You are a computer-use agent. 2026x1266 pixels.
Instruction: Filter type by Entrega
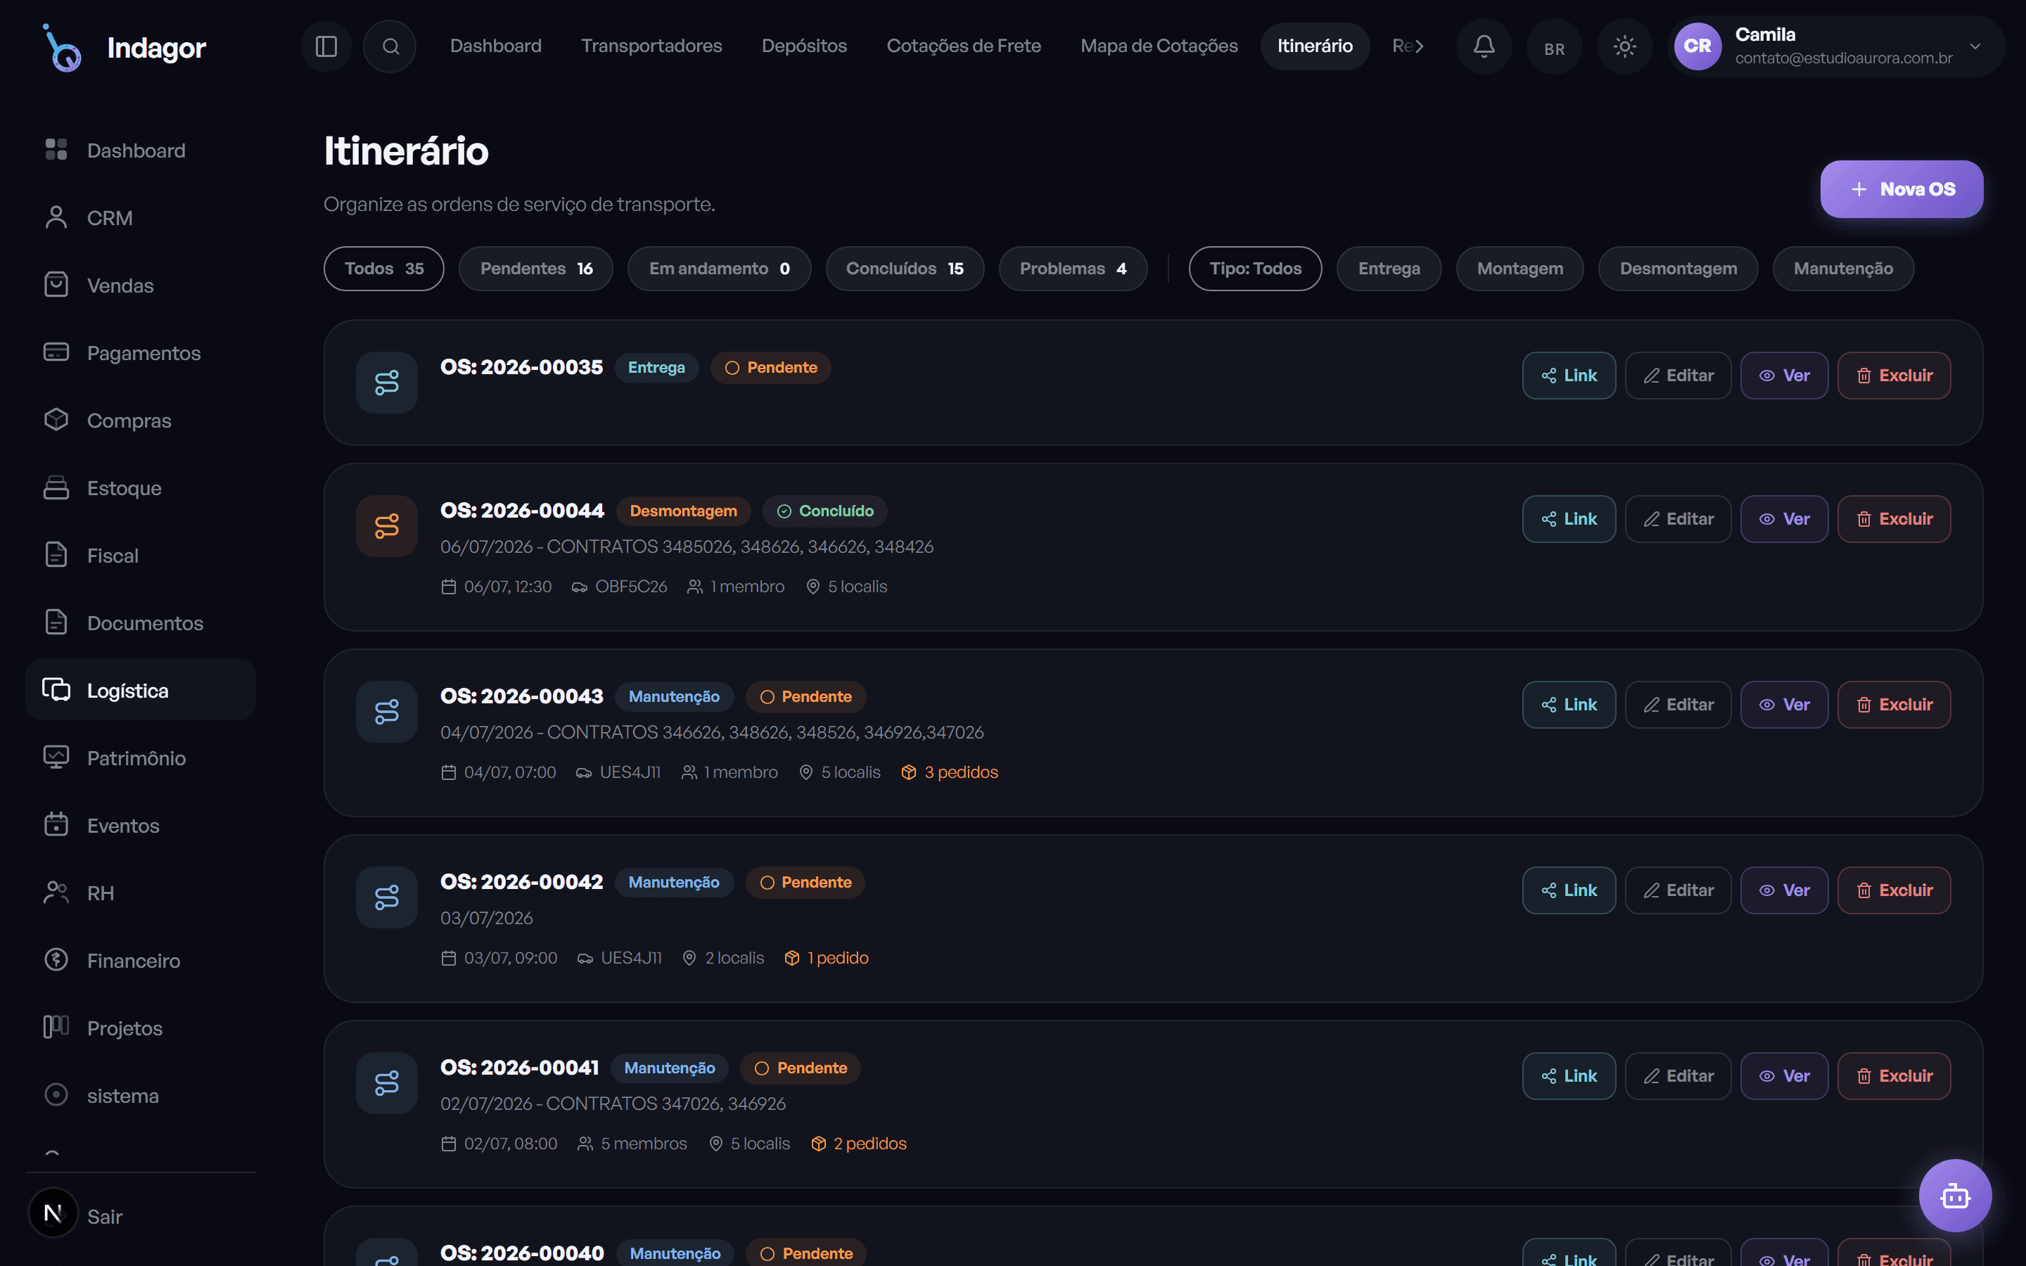[1389, 269]
